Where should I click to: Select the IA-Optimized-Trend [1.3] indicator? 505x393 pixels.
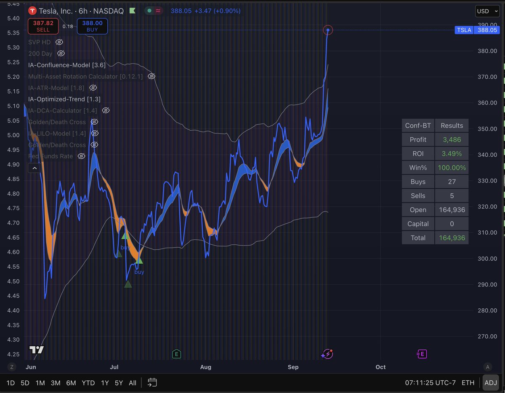[64, 99]
